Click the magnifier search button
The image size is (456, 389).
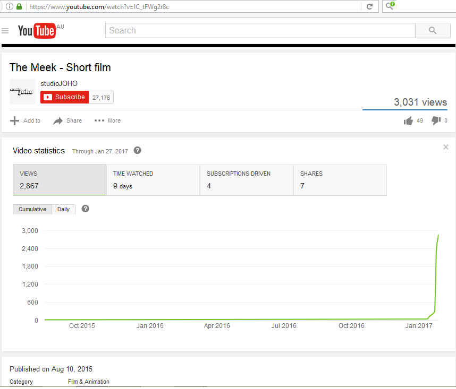(x=433, y=30)
